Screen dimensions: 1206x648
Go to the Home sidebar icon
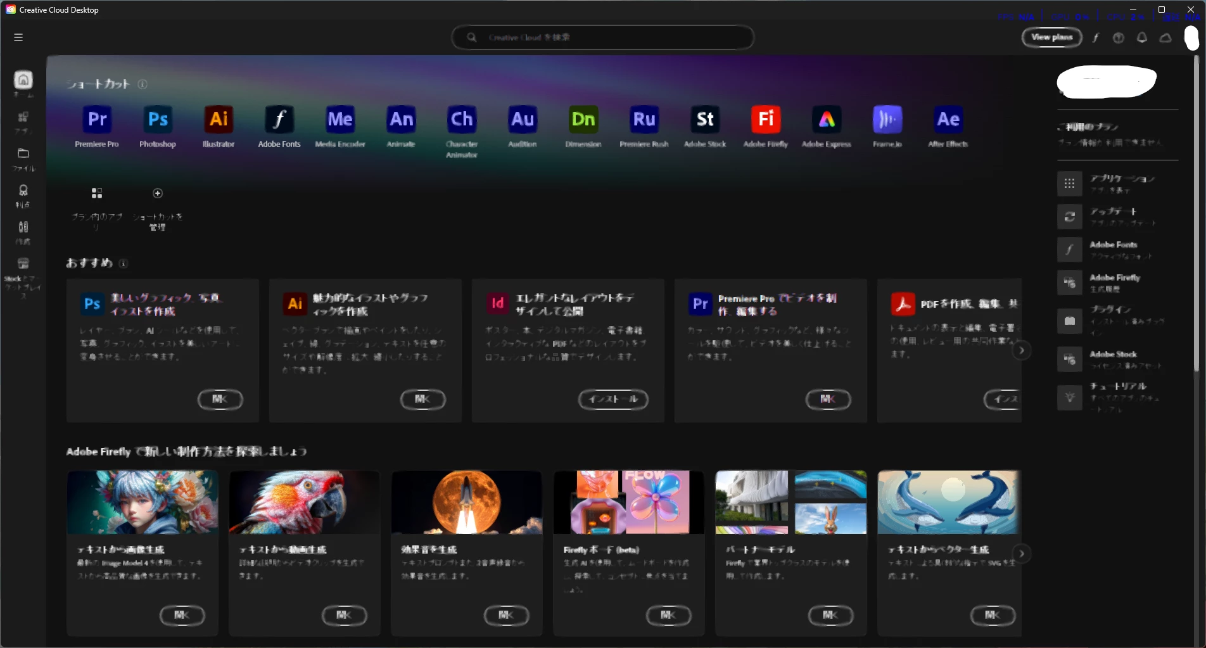coord(23,80)
